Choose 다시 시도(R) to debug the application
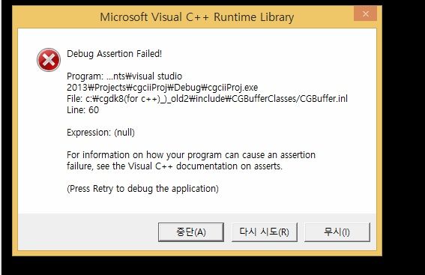This screenshot has height=275, width=425. [x=265, y=232]
